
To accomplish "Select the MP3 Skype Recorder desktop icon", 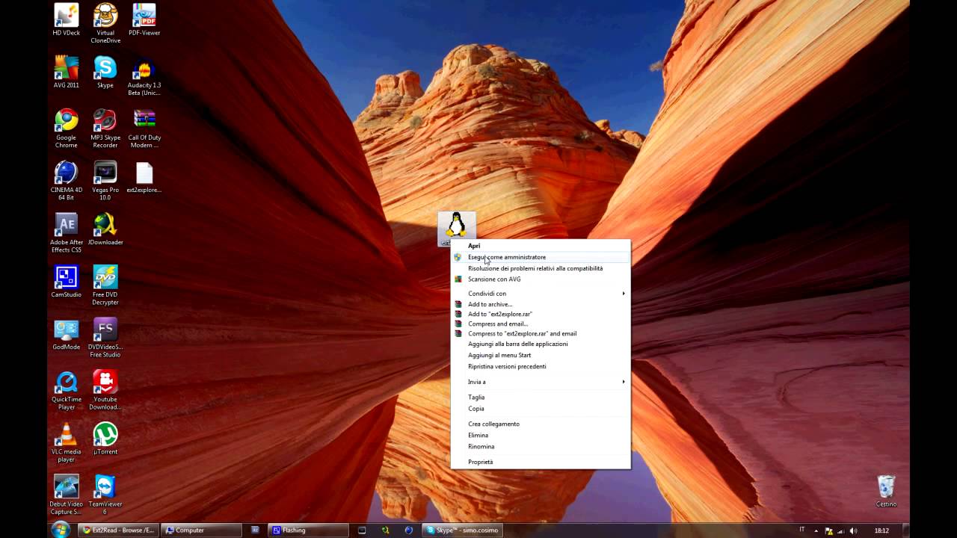I will pyautogui.click(x=105, y=128).
